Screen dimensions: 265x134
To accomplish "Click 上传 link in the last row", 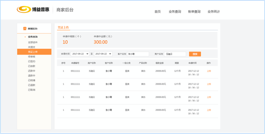I will [x=209, y=110].
